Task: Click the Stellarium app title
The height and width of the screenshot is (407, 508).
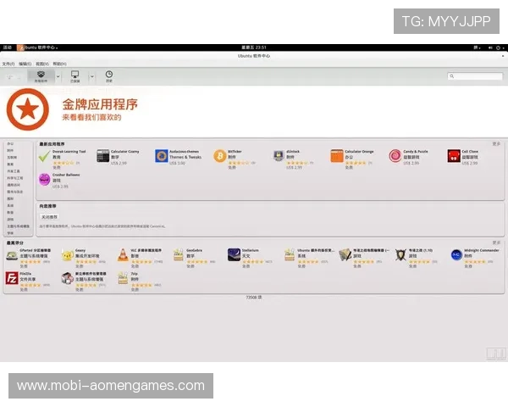Action: (x=250, y=250)
